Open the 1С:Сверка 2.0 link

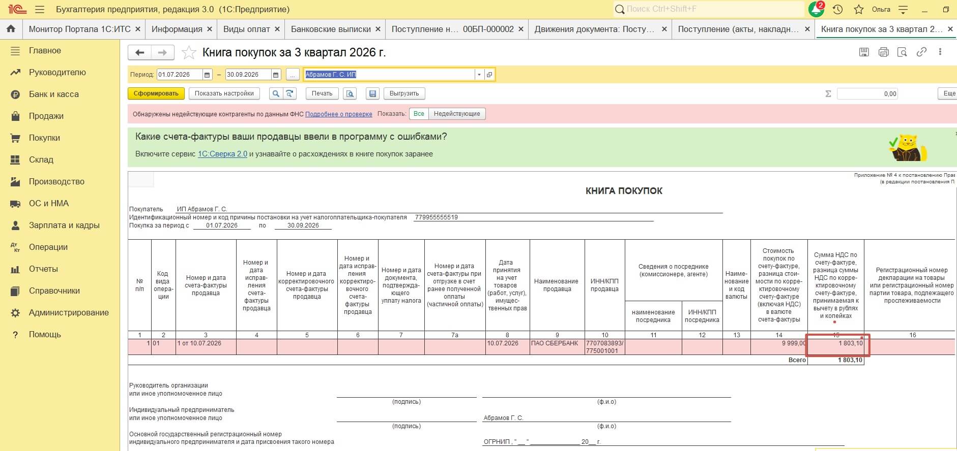pos(222,154)
